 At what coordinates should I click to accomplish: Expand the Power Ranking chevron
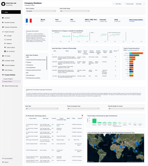pyautogui.click(x=20, y=70)
